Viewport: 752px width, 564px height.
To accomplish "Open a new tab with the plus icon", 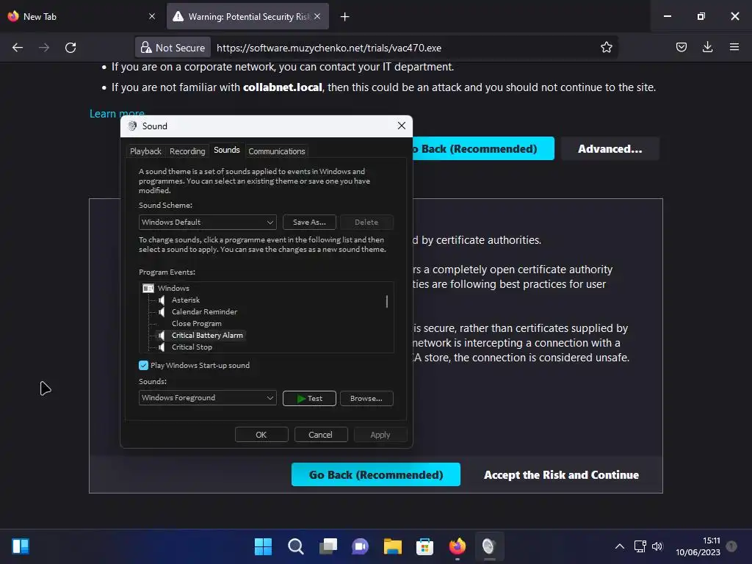I will (x=344, y=17).
